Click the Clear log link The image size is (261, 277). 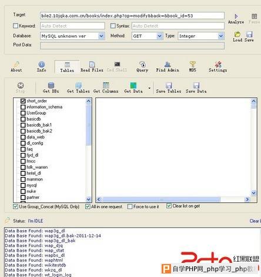[255, 221]
